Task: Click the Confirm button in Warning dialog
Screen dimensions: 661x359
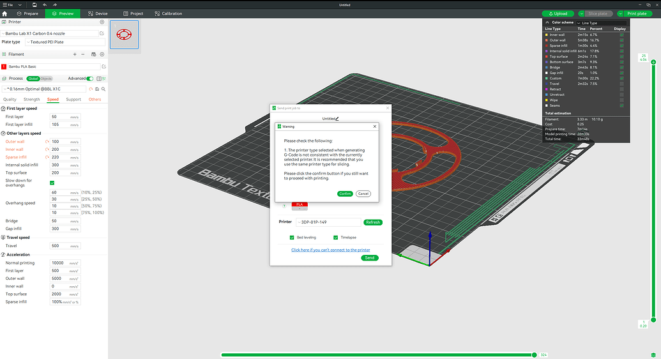Action: (x=345, y=194)
